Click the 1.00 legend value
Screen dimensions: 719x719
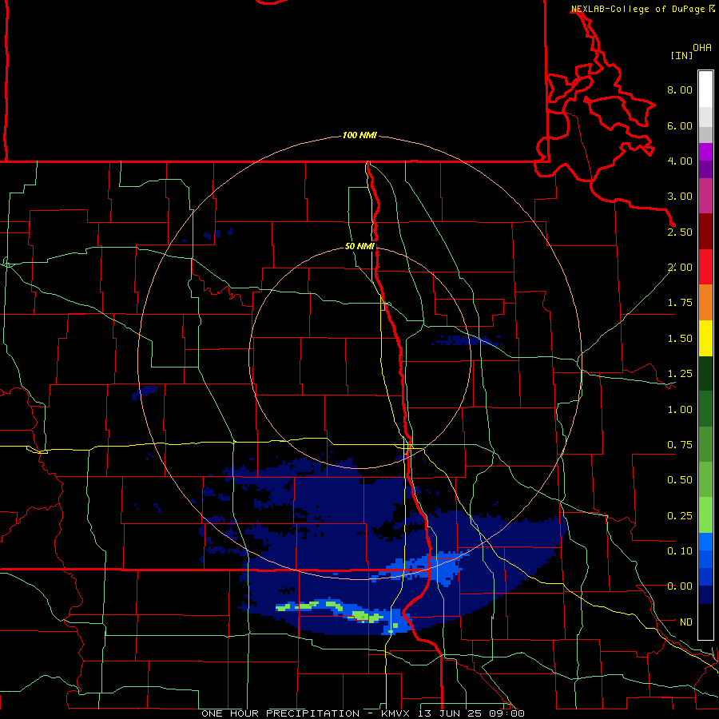680,410
